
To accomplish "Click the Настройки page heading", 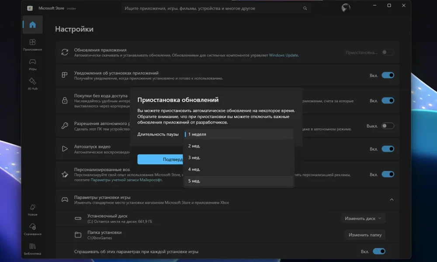I will (74, 29).
